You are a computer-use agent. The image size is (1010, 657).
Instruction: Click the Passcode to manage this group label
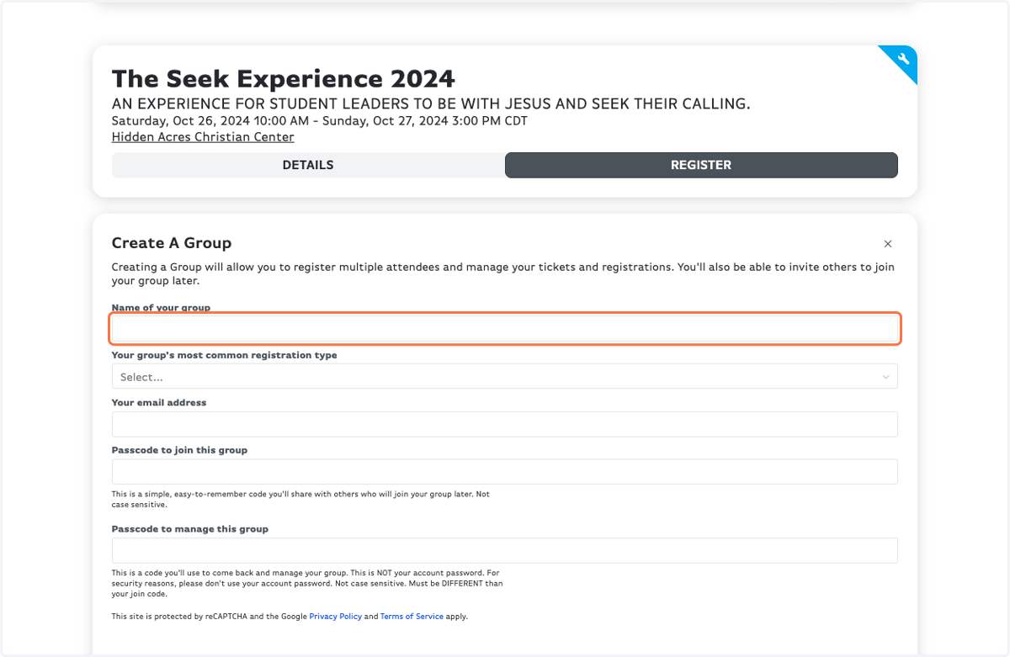pos(190,529)
